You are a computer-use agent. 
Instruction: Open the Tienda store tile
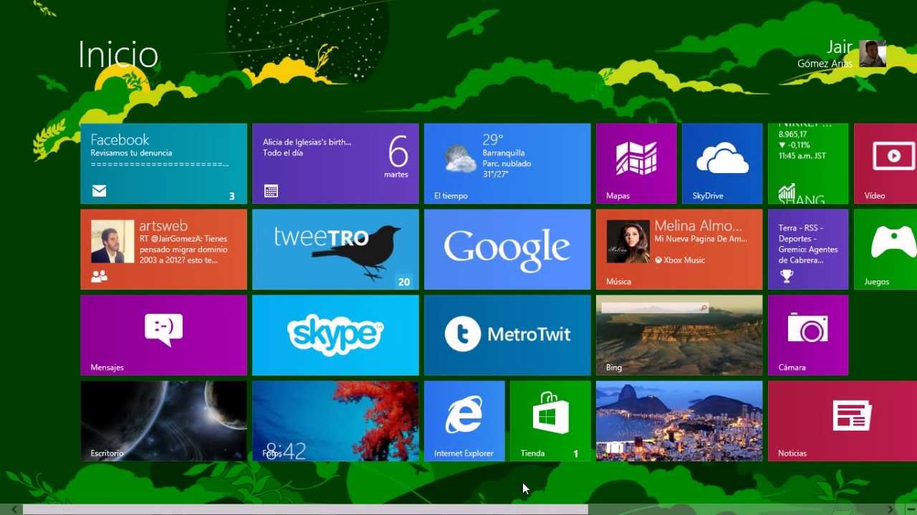pos(550,421)
